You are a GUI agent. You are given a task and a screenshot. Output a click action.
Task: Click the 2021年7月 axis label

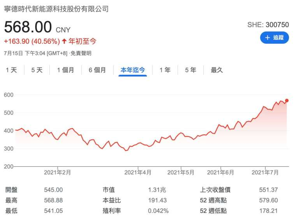[265, 173]
